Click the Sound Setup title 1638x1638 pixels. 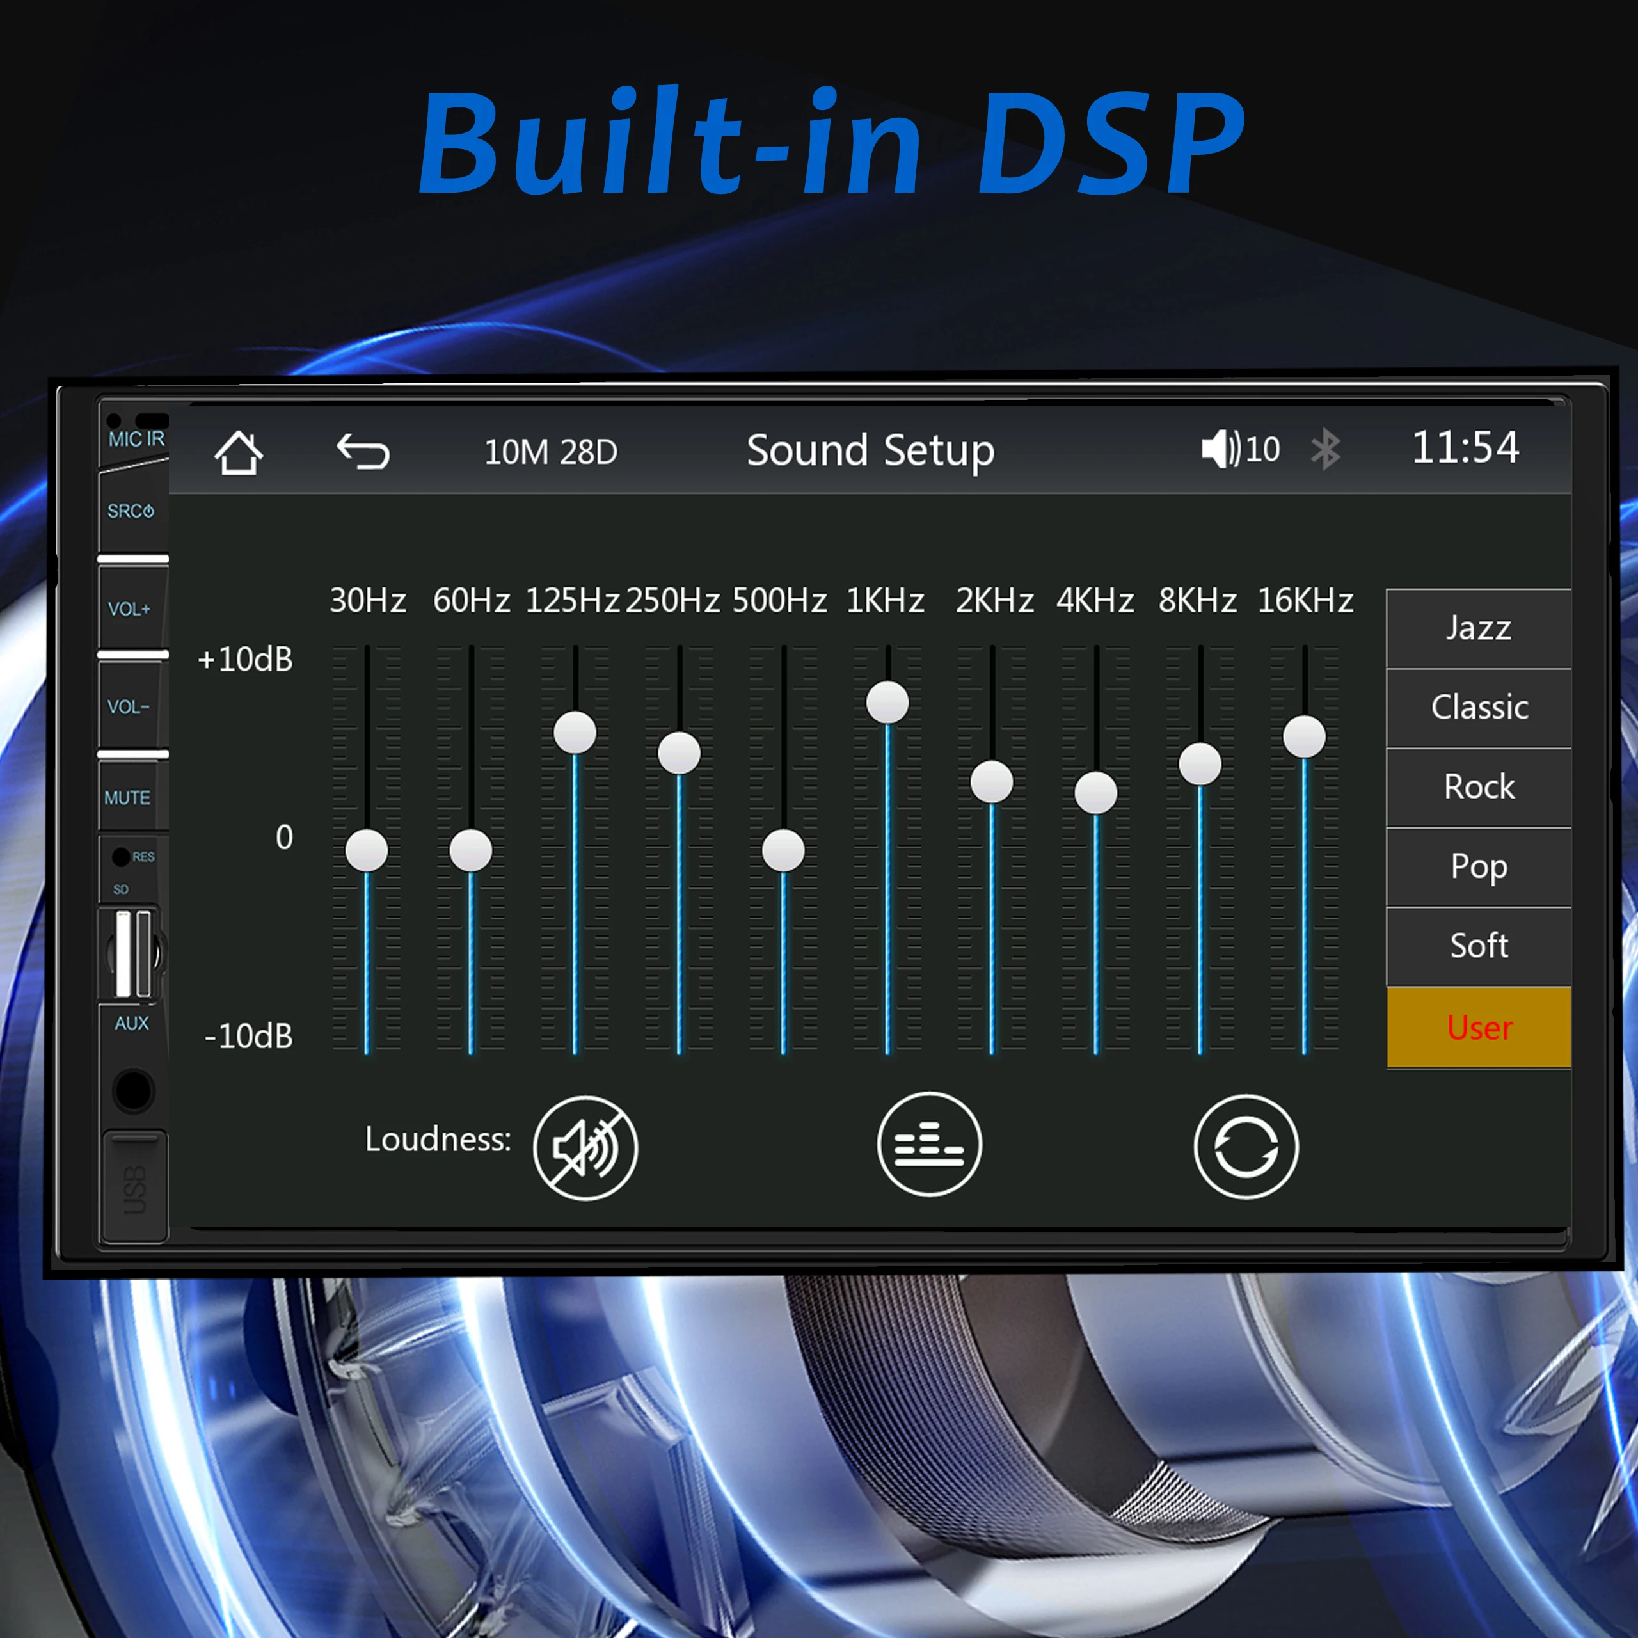(871, 451)
